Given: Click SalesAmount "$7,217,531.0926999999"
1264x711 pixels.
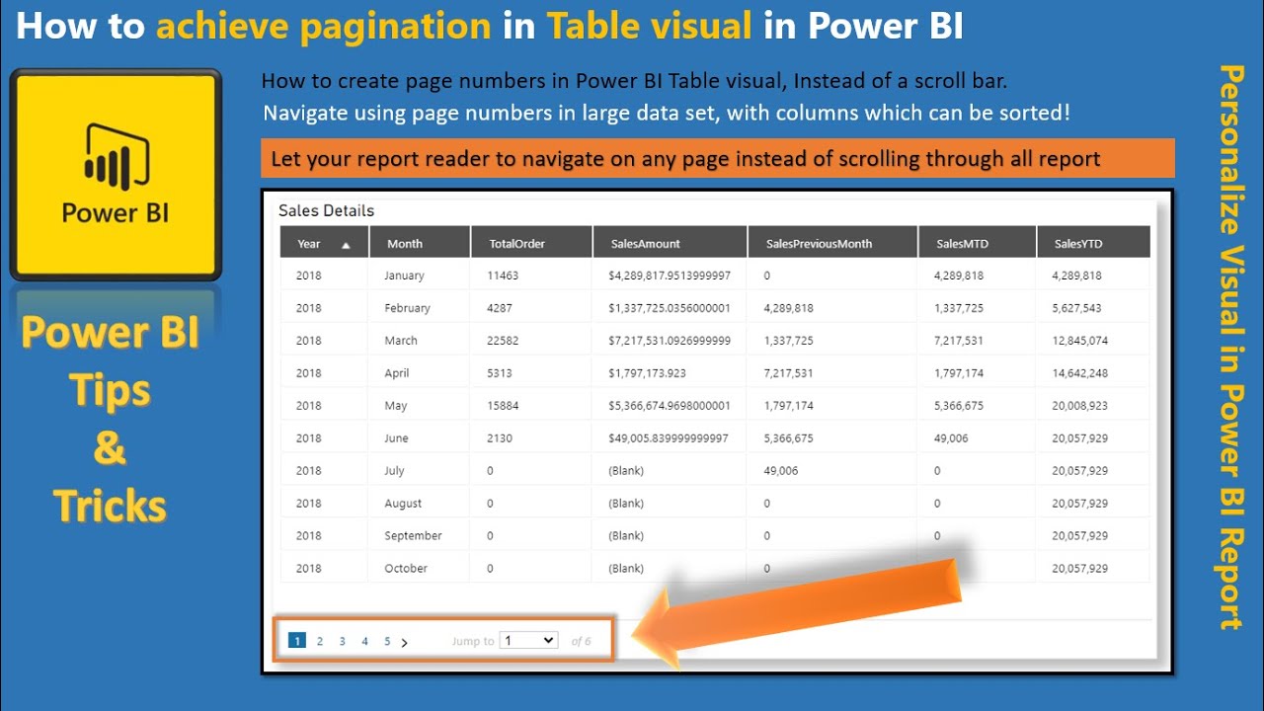Looking at the screenshot, I should click(x=670, y=341).
